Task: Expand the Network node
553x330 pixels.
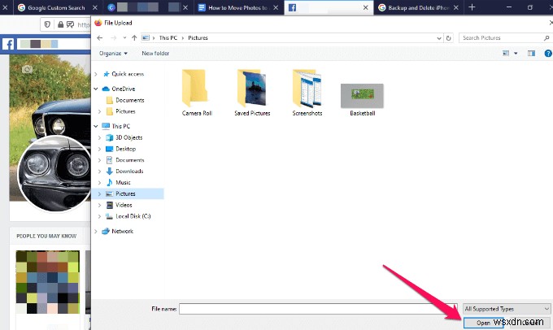Action: click(96, 232)
